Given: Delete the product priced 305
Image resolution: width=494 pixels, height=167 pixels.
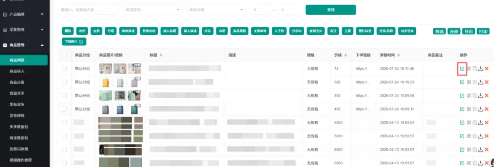Looking at the screenshot, I should click(x=486, y=96).
